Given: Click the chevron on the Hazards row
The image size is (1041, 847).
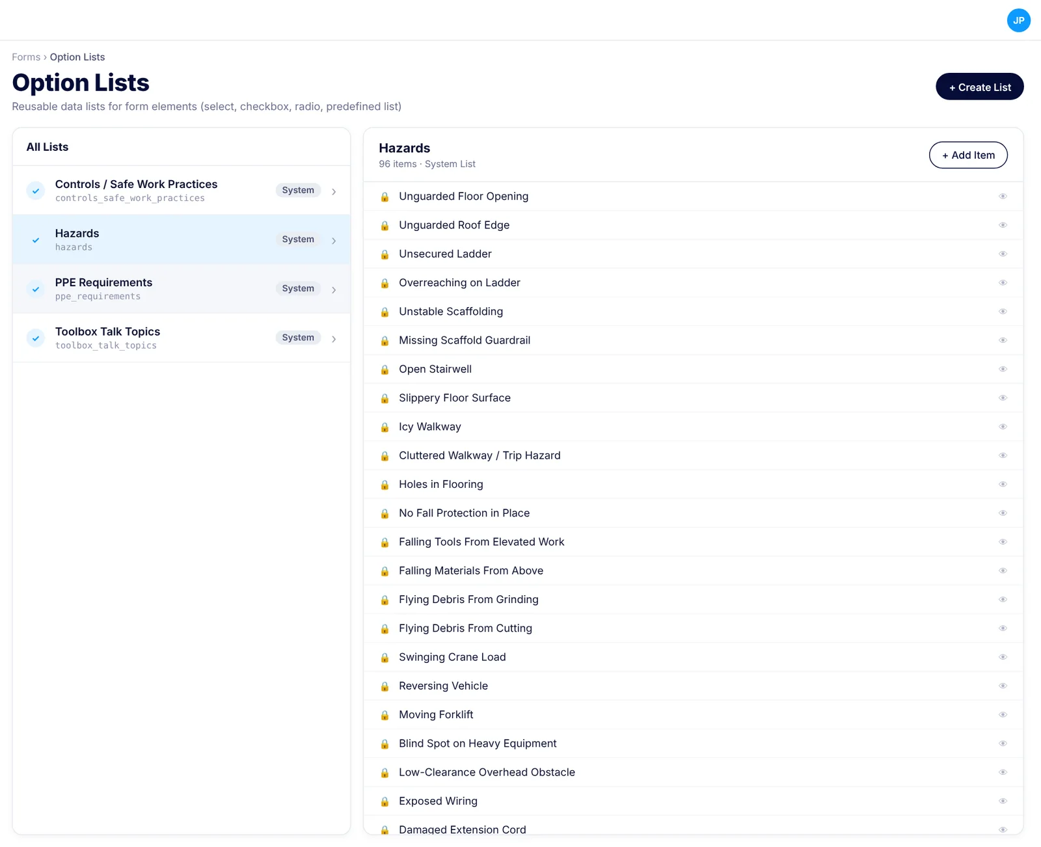Looking at the screenshot, I should point(334,241).
